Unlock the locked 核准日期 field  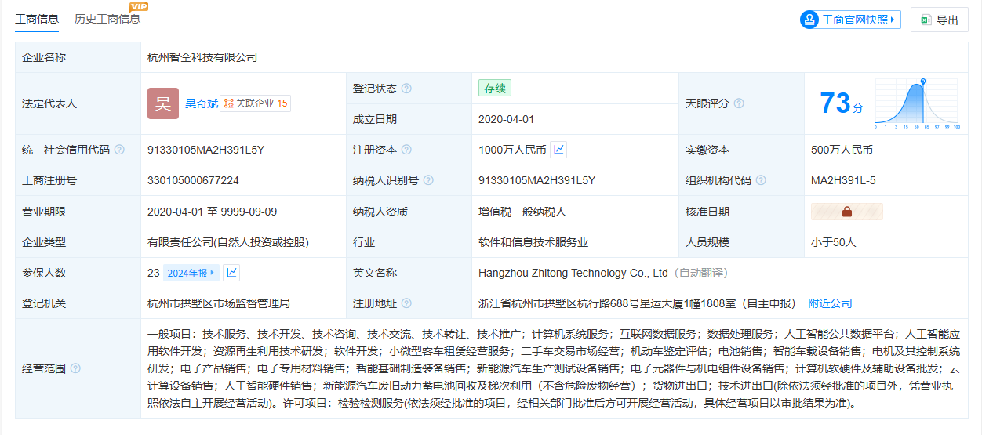click(x=846, y=212)
